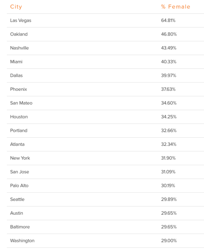Image resolution: width=204 pixels, height=252 pixels.
Task: Click Seattle's 29.89% value
Action: [169, 200]
